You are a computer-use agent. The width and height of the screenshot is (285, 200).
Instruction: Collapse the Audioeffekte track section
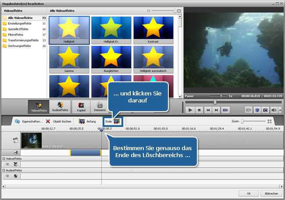(x=4, y=170)
